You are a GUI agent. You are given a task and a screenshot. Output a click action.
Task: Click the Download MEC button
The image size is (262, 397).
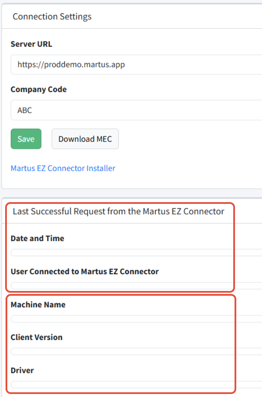tap(85, 139)
